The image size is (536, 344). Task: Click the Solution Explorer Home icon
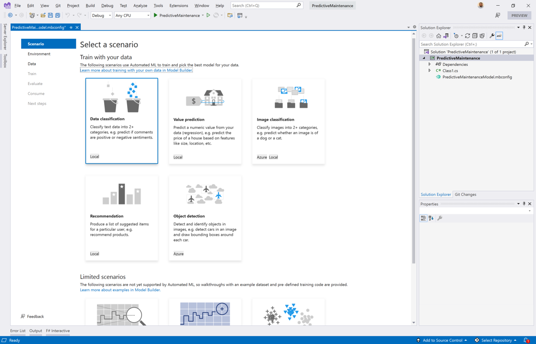pos(439,36)
